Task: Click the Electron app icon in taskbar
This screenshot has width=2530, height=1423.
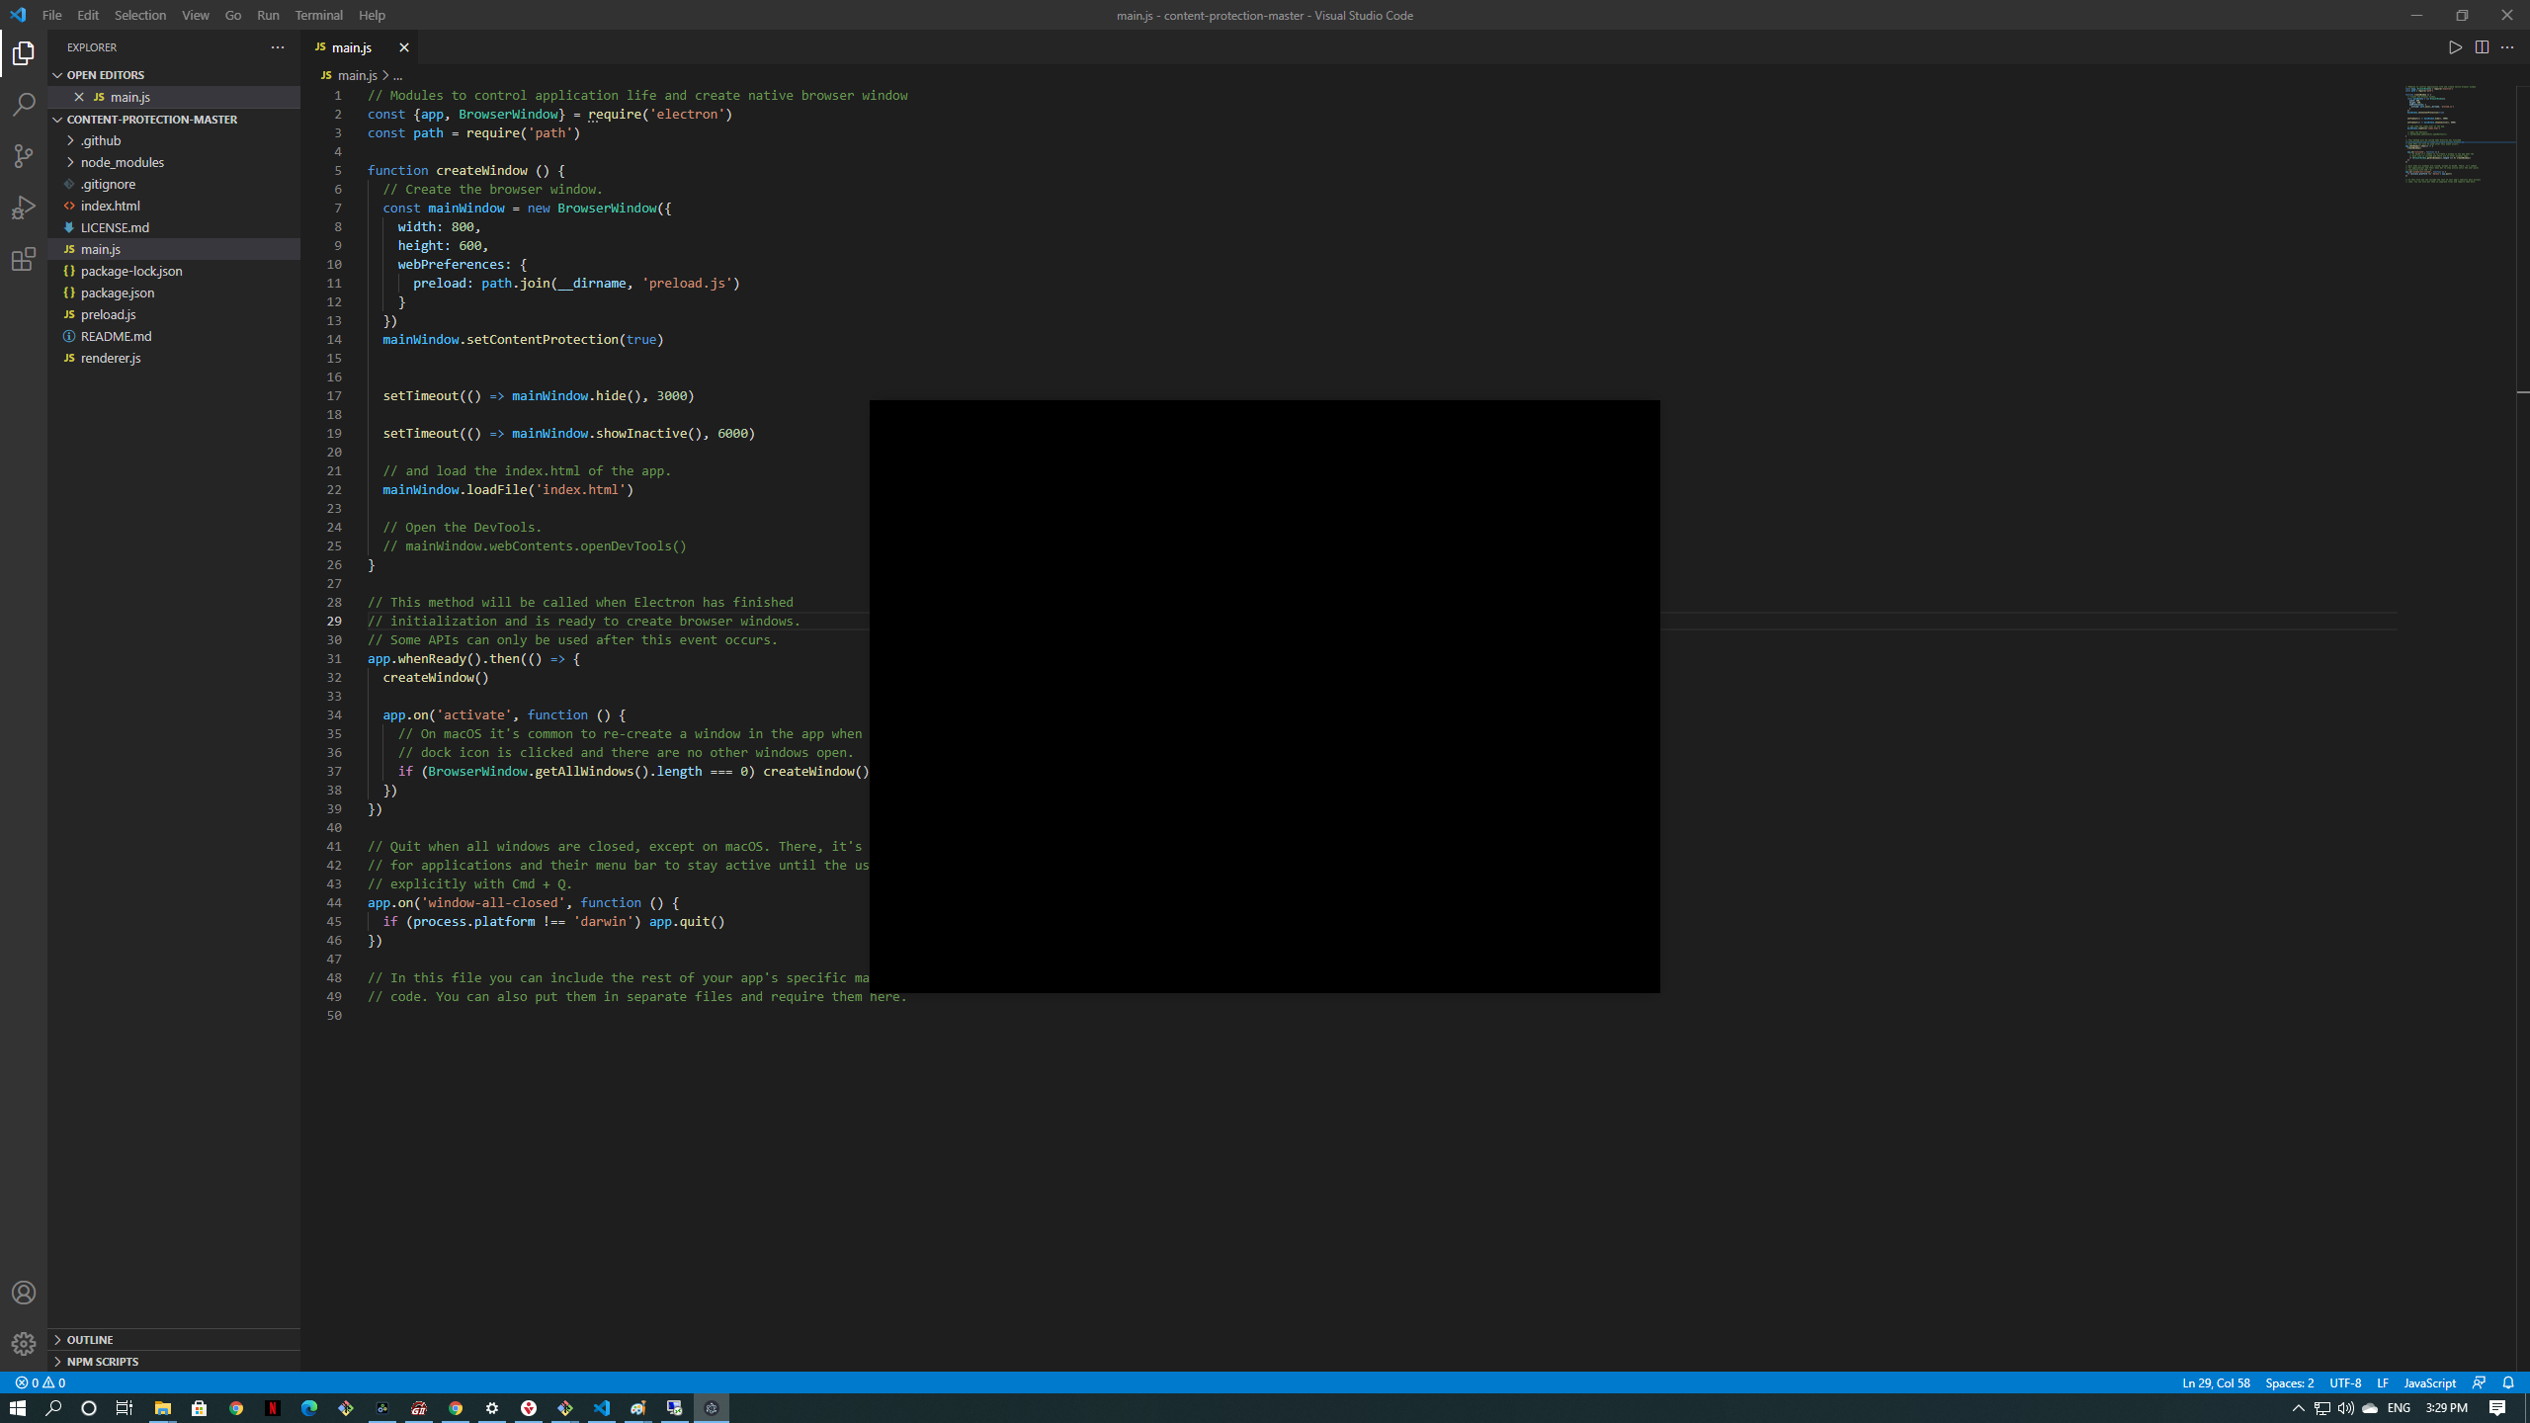Action: (x=712, y=1408)
